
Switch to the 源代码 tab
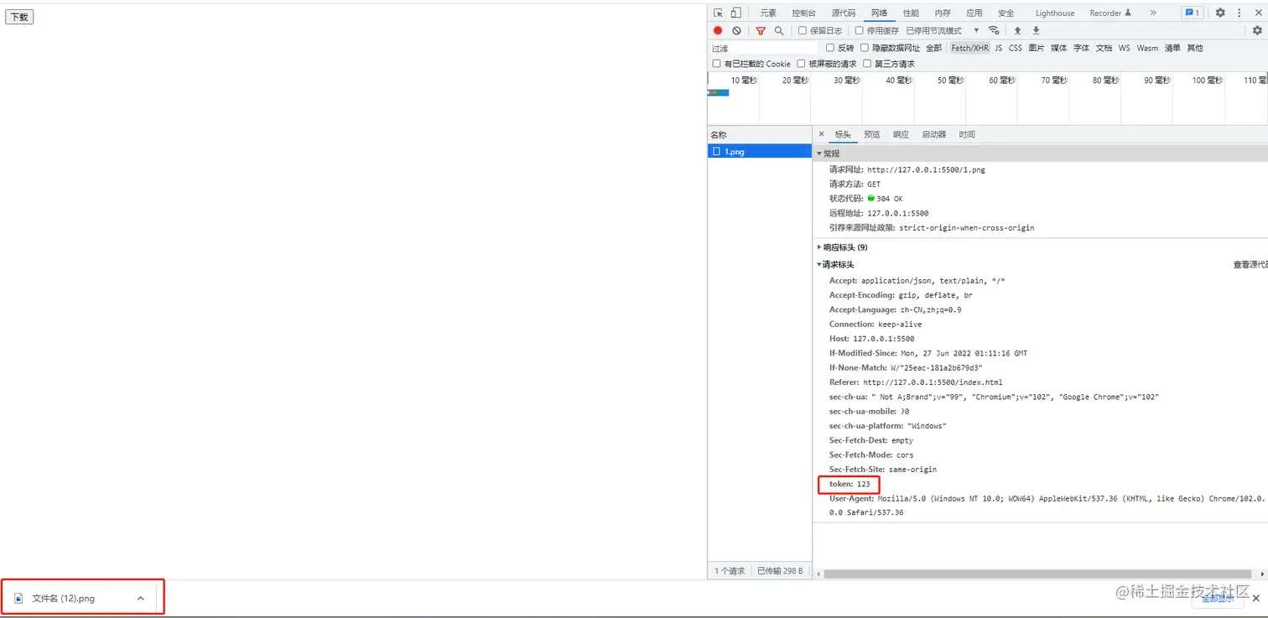[x=844, y=13]
